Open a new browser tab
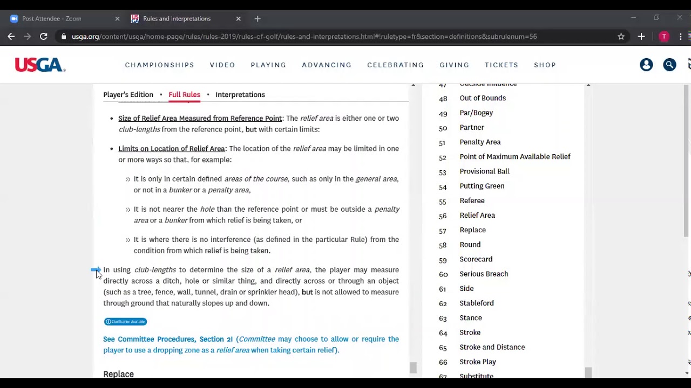The height and width of the screenshot is (388, 691). point(258,18)
